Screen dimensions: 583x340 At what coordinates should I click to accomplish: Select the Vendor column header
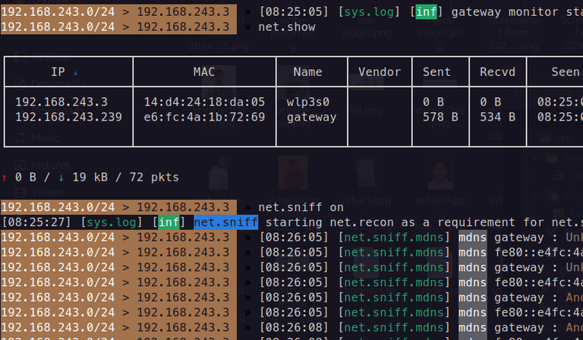point(380,71)
